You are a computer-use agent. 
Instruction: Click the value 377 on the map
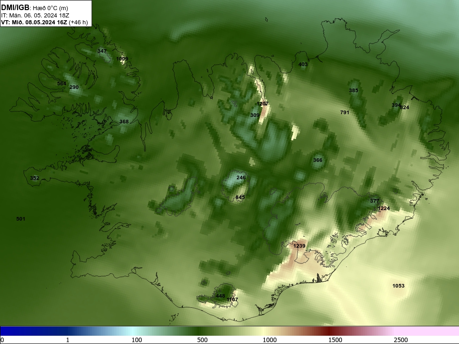click(x=375, y=201)
